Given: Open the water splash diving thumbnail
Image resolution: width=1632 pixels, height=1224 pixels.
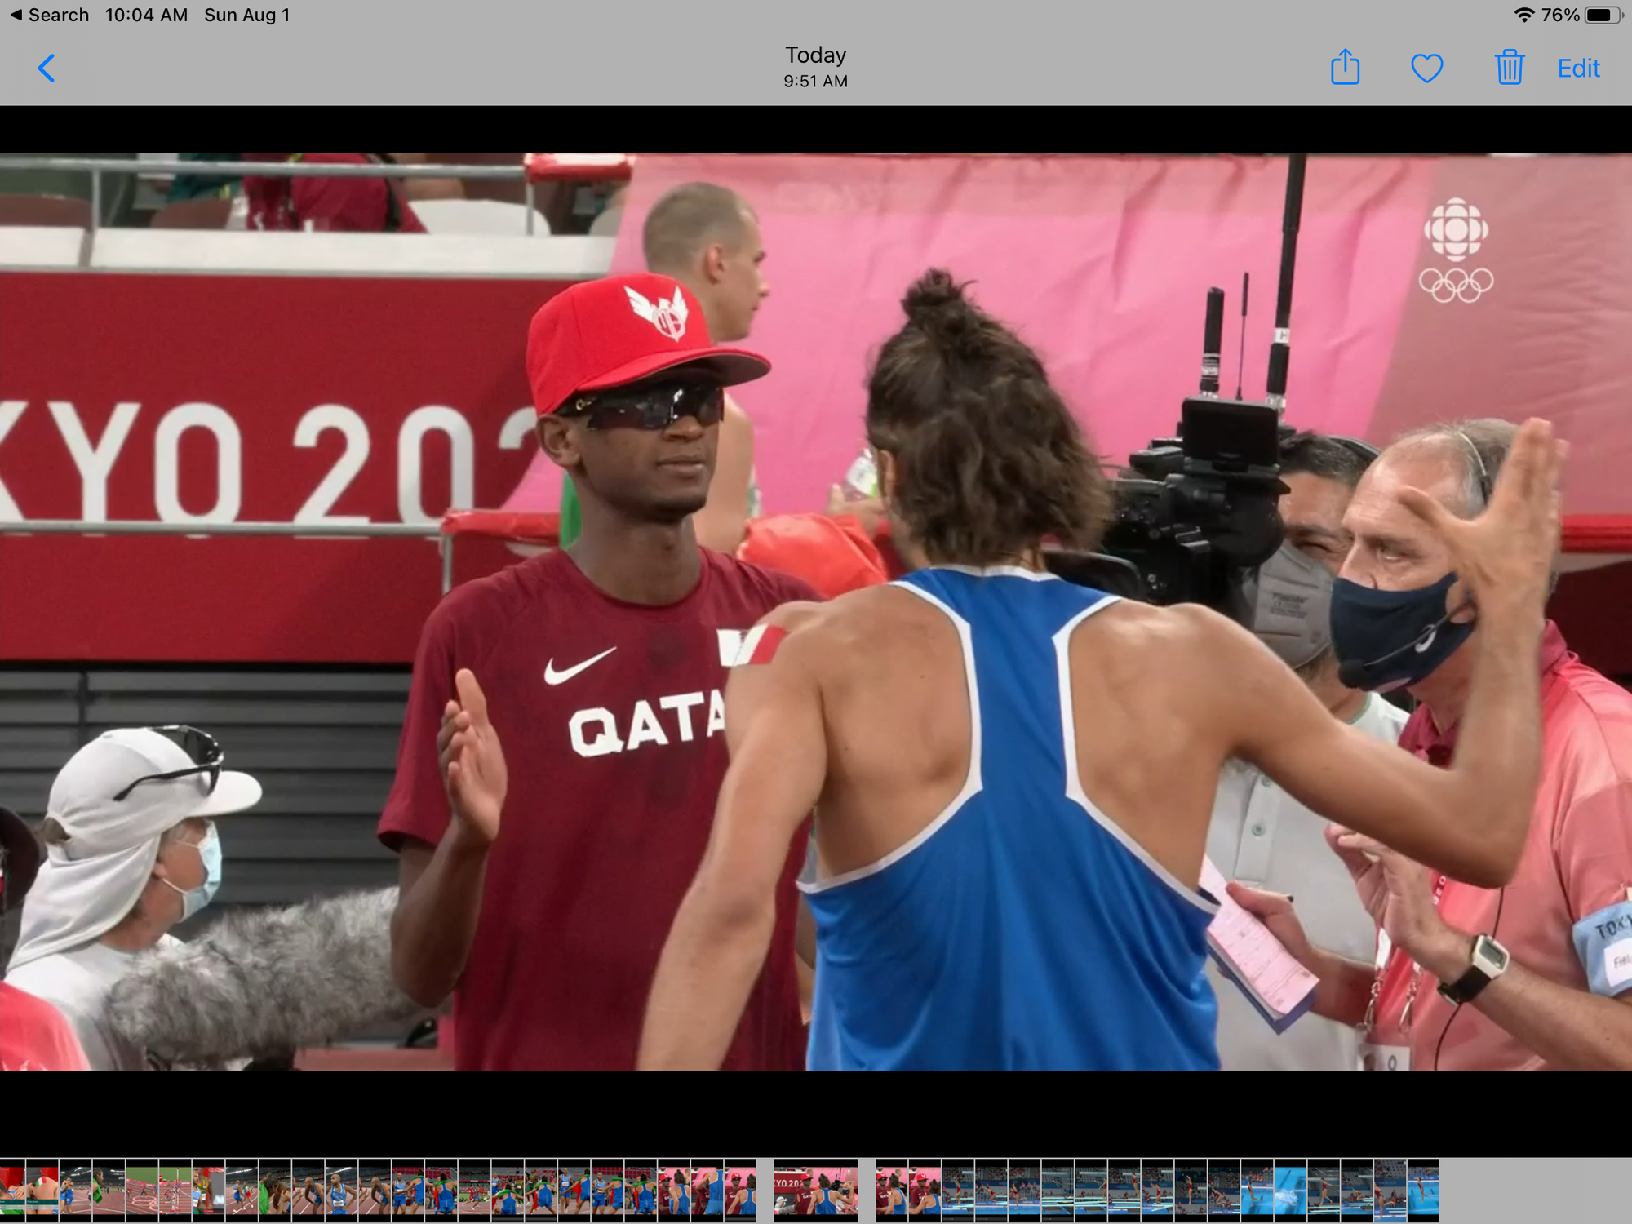Looking at the screenshot, I should coord(1289,1190).
